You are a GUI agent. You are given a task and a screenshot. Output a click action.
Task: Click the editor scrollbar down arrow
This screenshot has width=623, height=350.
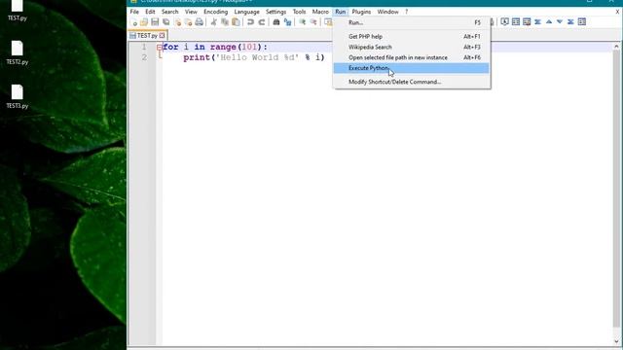click(616, 341)
